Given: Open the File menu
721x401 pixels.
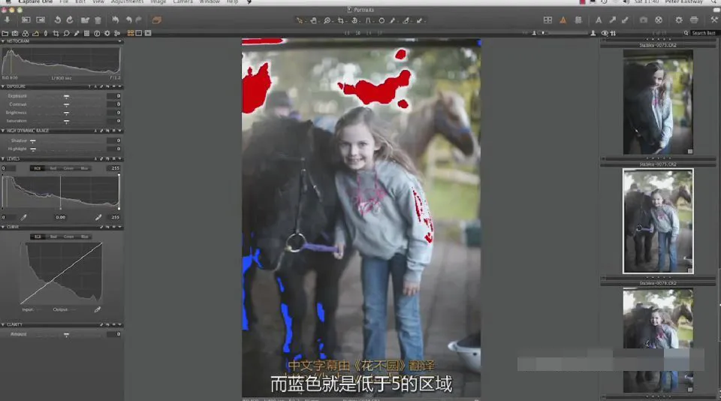Looking at the screenshot, I should point(64,2).
